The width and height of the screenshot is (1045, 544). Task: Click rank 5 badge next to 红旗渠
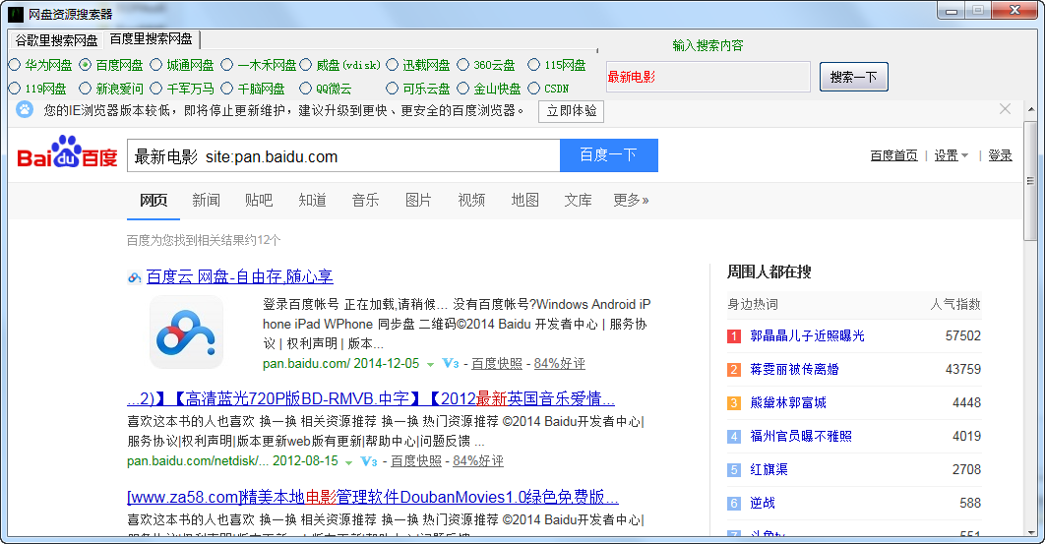(734, 469)
